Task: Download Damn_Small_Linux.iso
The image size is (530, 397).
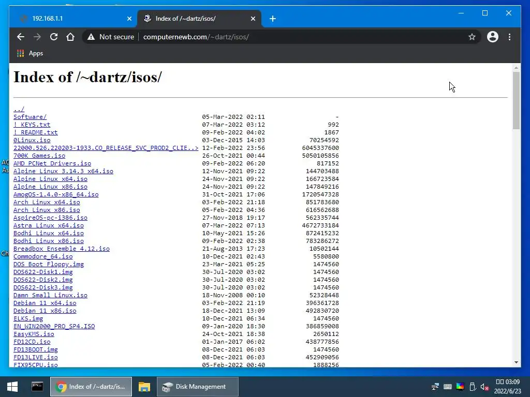Action: click(50, 295)
